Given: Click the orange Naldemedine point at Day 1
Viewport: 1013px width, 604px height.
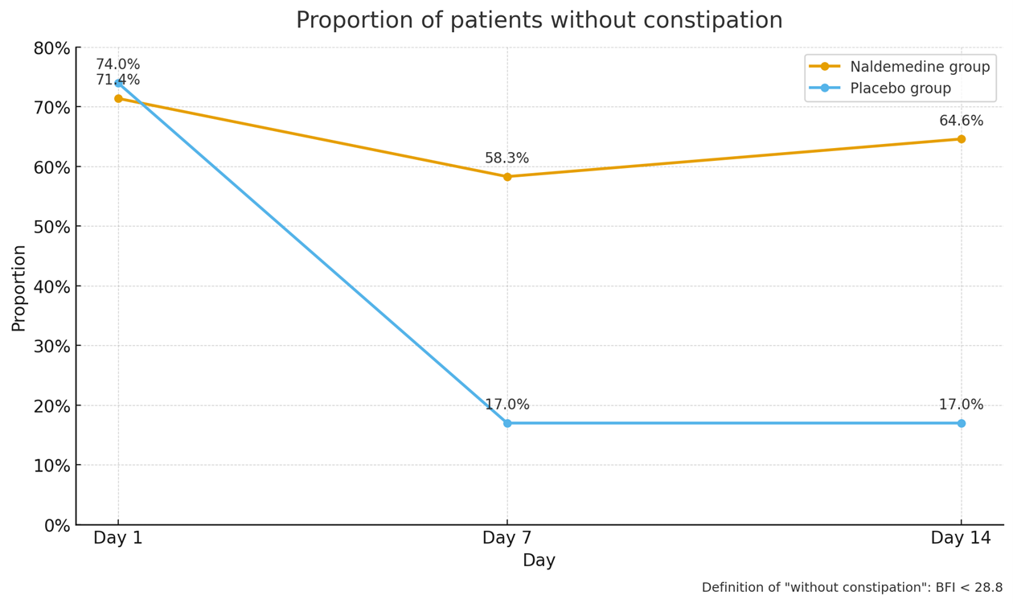Looking at the screenshot, I should (x=118, y=99).
